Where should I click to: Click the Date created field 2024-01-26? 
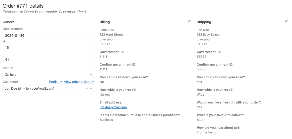tap(48, 35)
